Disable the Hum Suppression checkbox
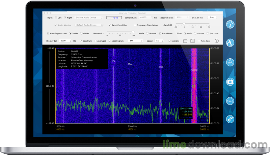The image size is (270, 155). tap(48, 33)
